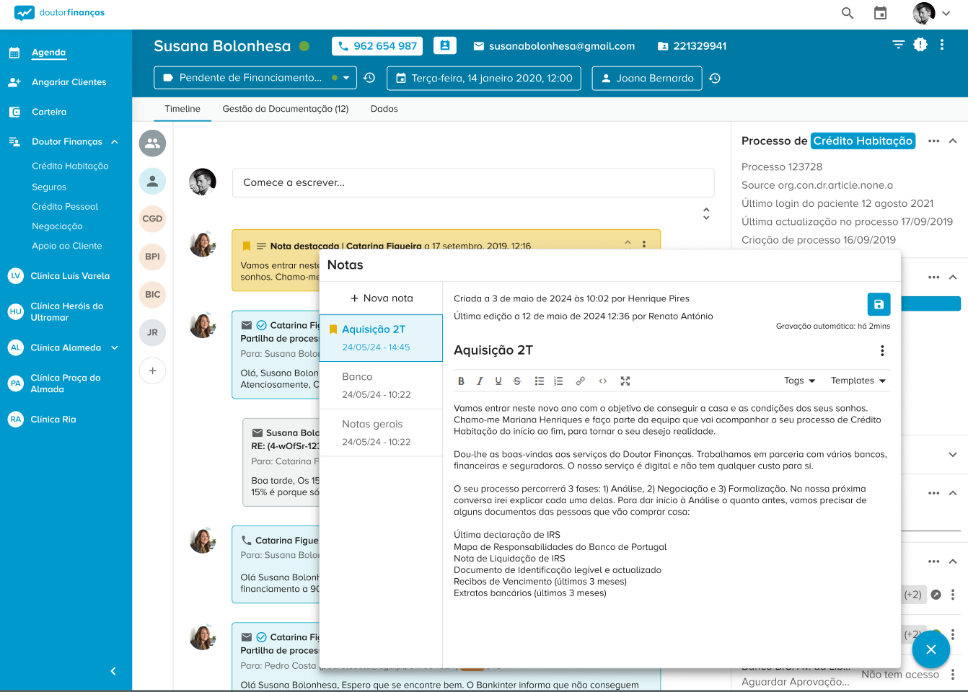Create a new note with Nova nota
This screenshot has width=968, height=692.
tap(382, 298)
